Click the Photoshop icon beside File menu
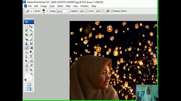Viewport: 181px width, 101px height. tap(25, 6)
